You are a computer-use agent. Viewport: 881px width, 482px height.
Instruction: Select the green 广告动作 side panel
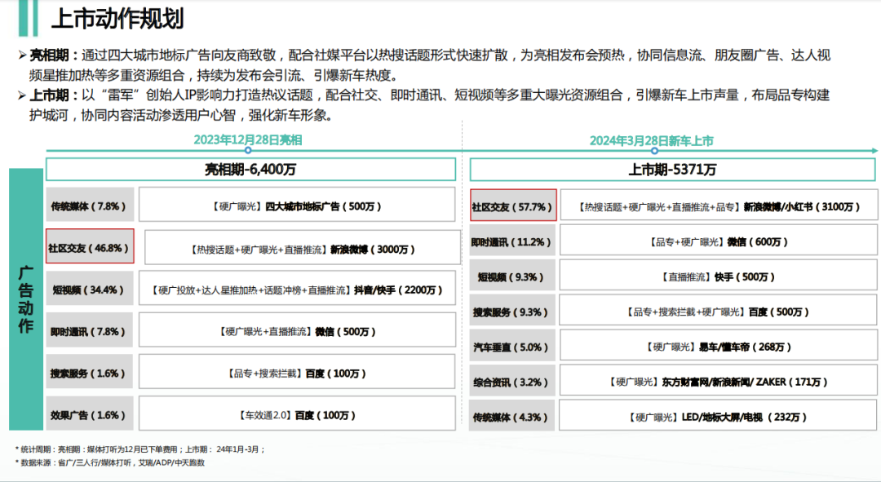click(x=26, y=298)
